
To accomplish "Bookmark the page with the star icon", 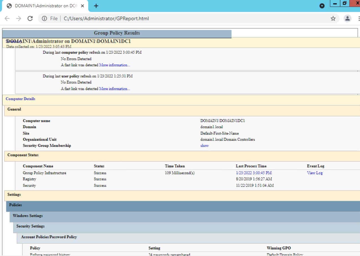I will pos(333,18).
